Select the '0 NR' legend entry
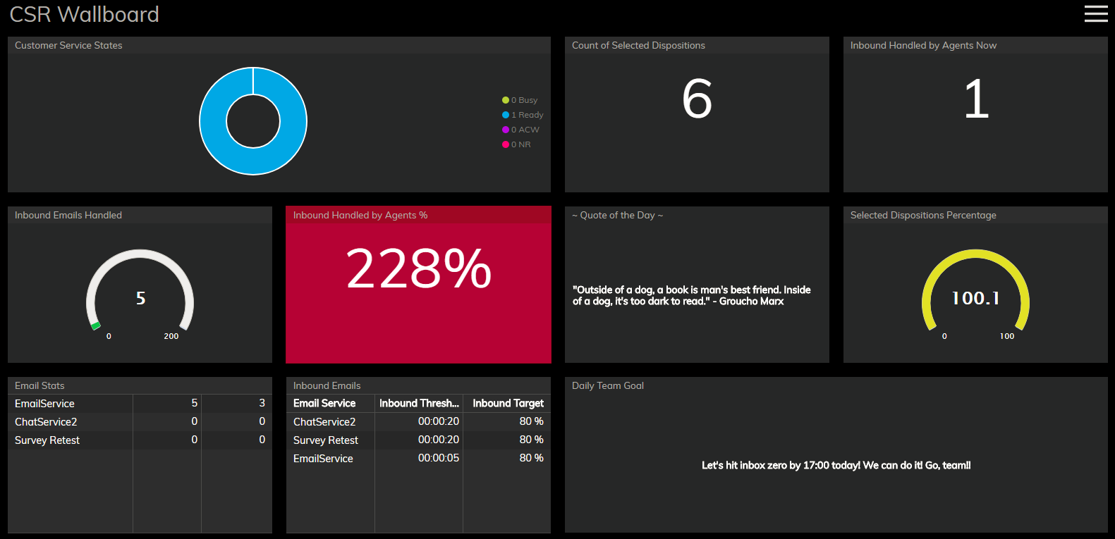The height and width of the screenshot is (539, 1115). [x=516, y=144]
